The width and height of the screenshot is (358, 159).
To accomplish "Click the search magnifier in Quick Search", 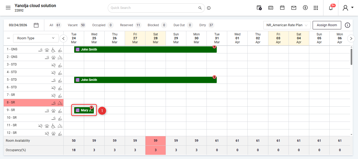I will 200,8.
